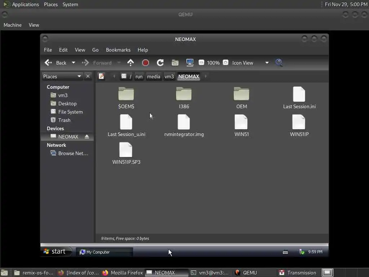Select Desktop in sidebar

[x=67, y=104]
